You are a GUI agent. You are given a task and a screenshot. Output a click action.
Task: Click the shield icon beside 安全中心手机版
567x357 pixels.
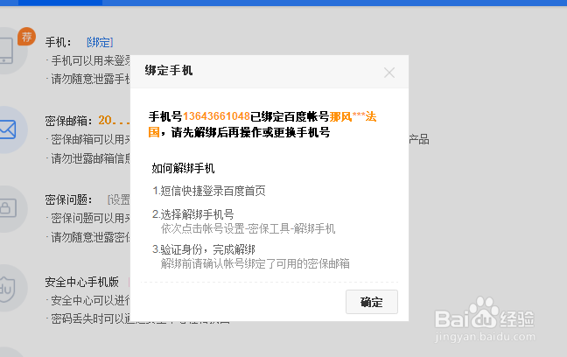click(x=7, y=288)
